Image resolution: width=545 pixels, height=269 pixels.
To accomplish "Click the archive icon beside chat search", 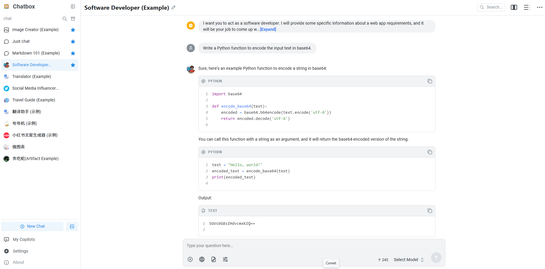I will click(x=73, y=19).
